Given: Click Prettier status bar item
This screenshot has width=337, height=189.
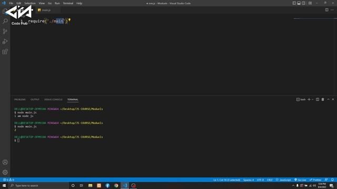Looking at the screenshot, I should coord(315,180).
